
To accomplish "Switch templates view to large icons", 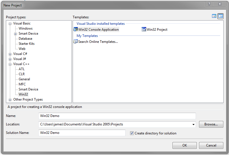I will [214, 16].
